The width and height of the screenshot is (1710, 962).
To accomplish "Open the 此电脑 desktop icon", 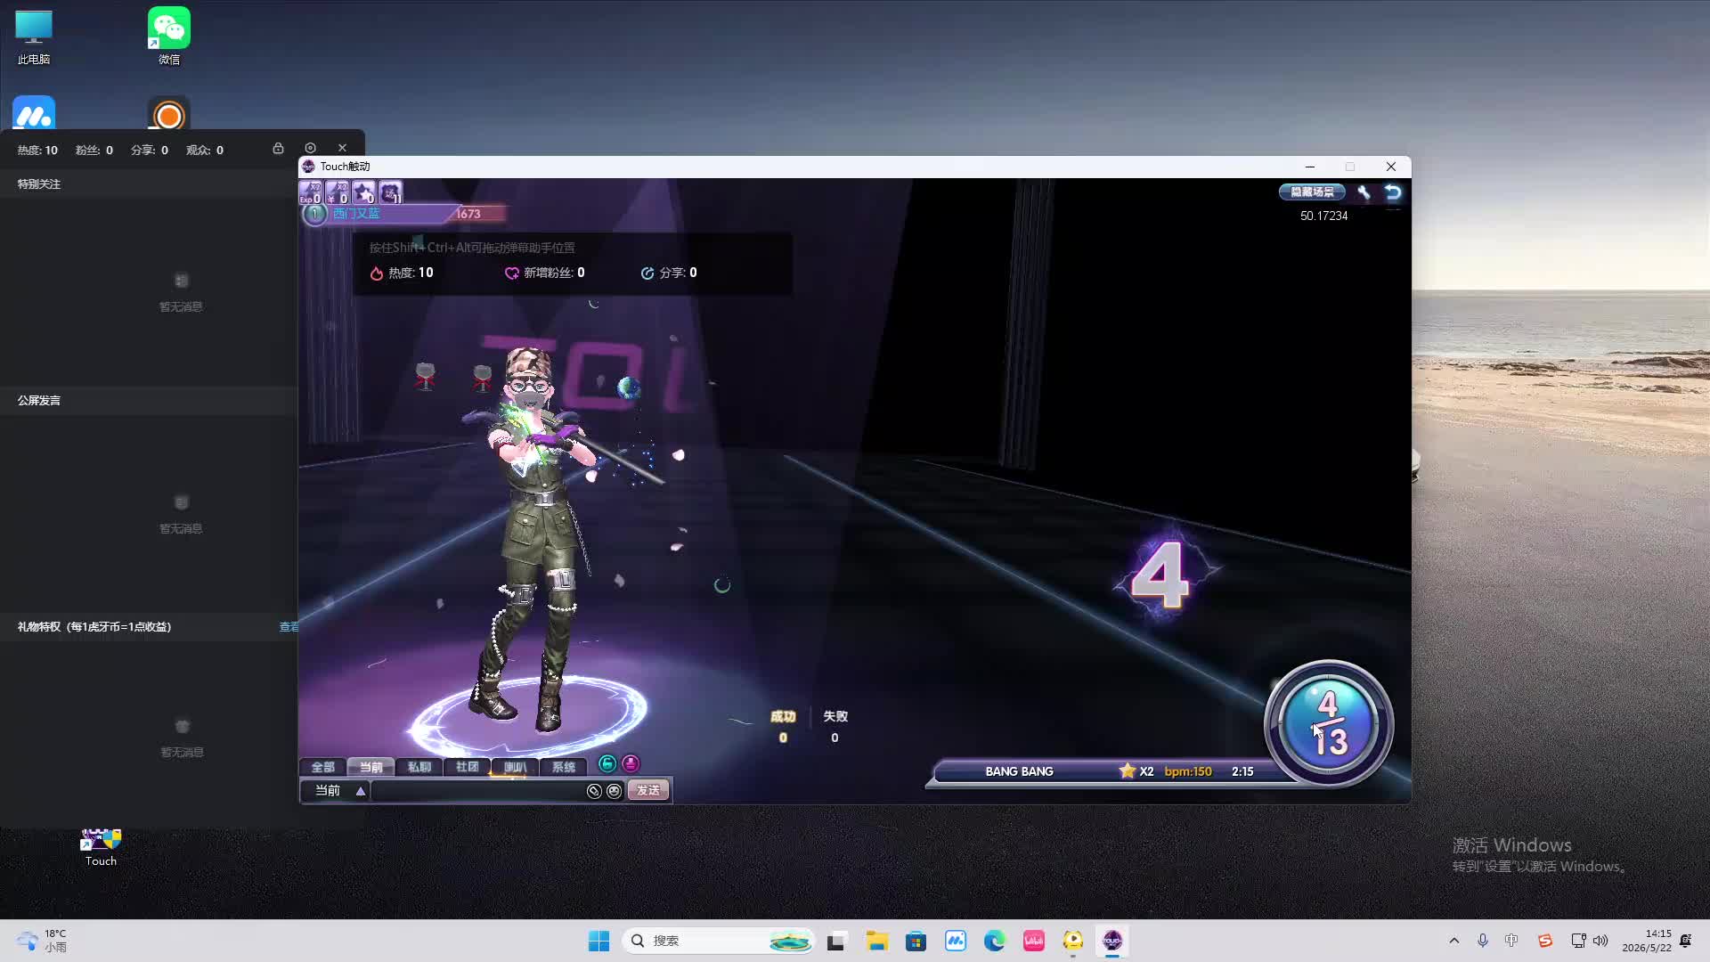I will (x=34, y=36).
